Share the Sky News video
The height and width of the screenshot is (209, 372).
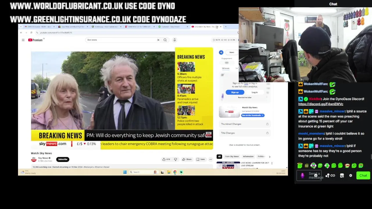(187, 159)
